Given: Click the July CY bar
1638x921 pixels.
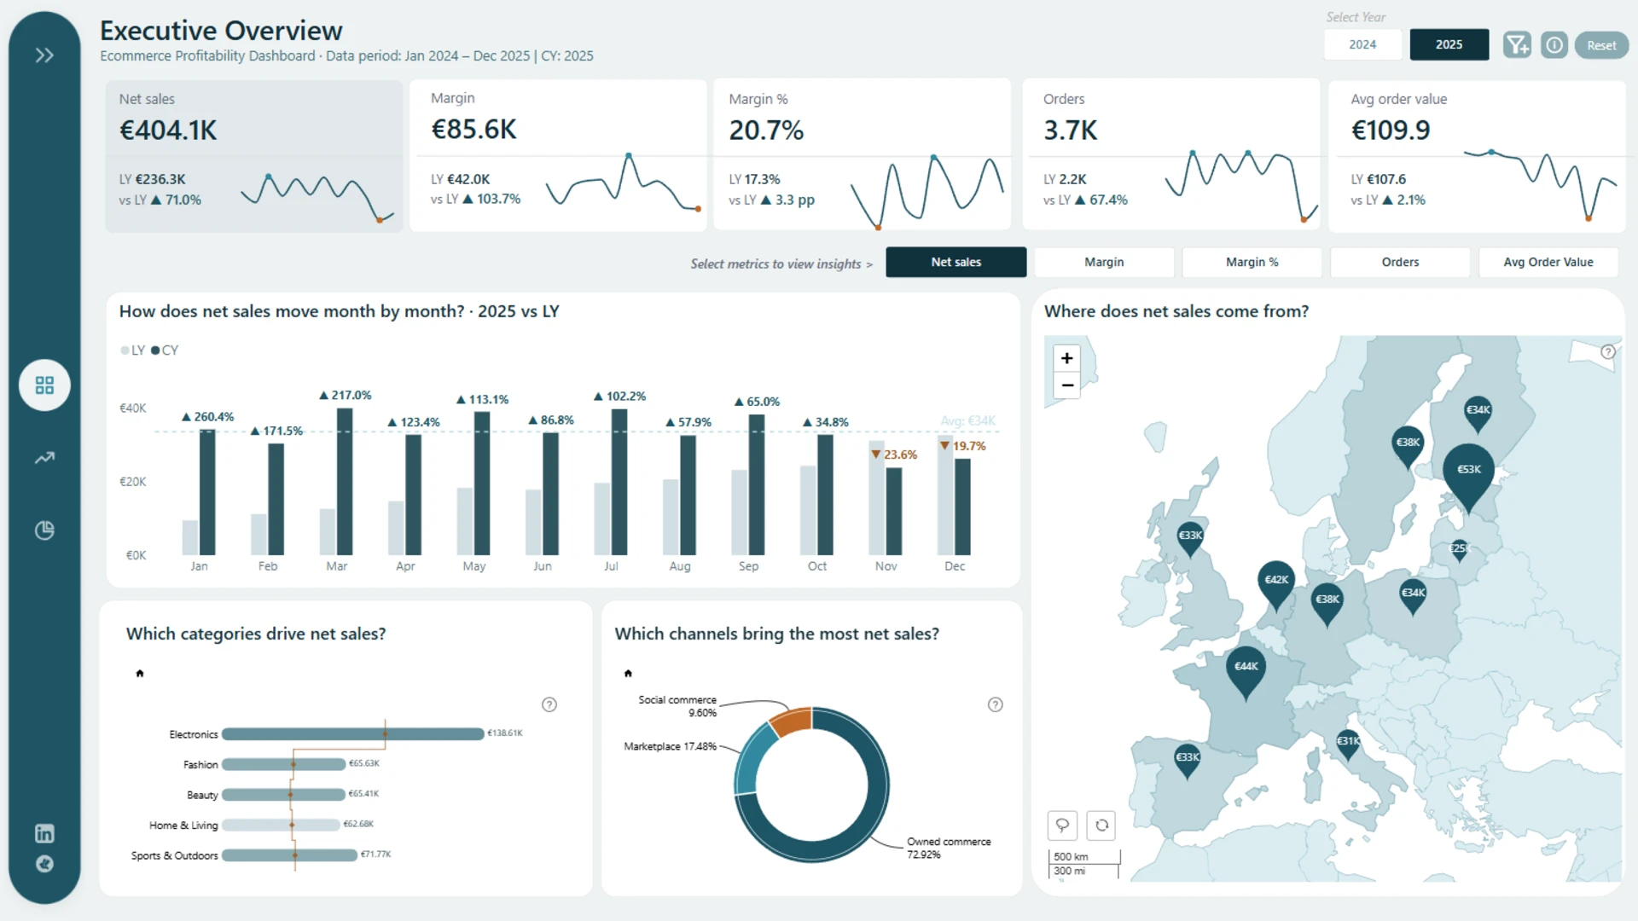Looking at the screenshot, I should [x=619, y=483].
